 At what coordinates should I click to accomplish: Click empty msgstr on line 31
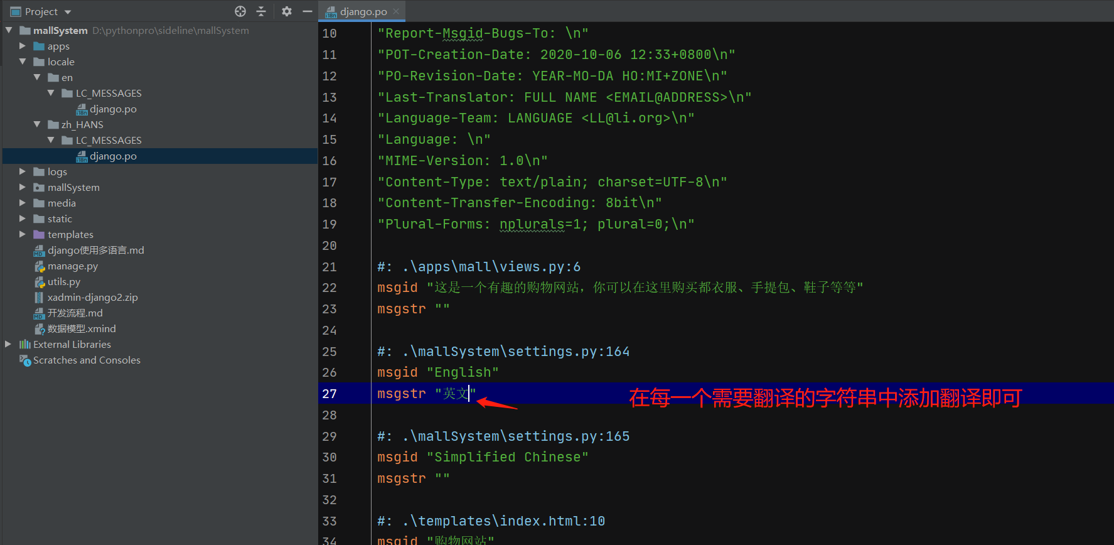[414, 478]
